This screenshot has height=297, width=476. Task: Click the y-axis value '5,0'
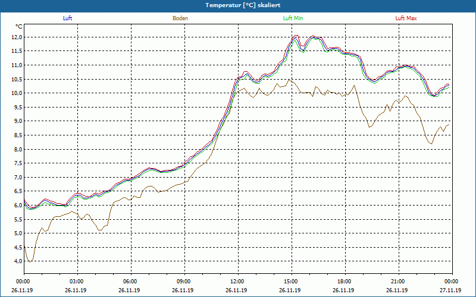18,233
